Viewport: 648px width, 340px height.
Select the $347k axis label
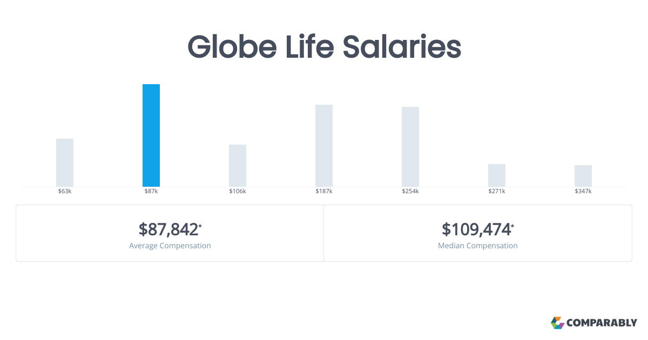coord(583,192)
